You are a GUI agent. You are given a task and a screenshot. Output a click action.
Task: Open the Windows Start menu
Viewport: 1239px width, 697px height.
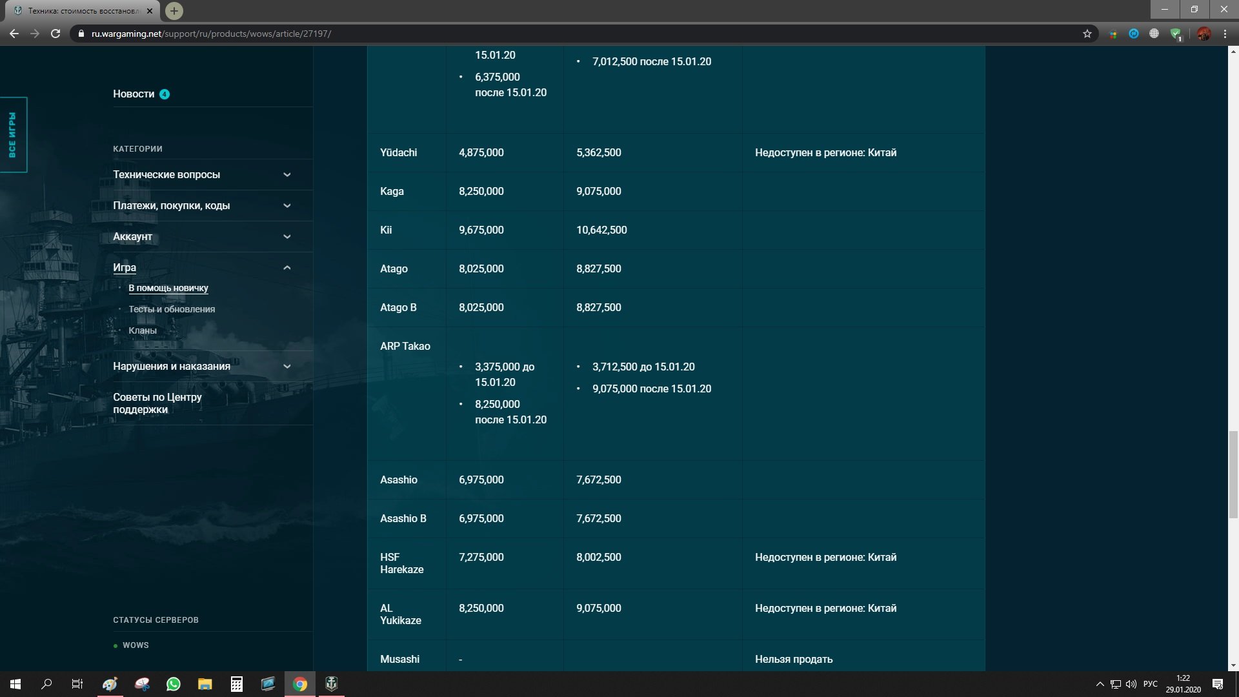(x=15, y=684)
